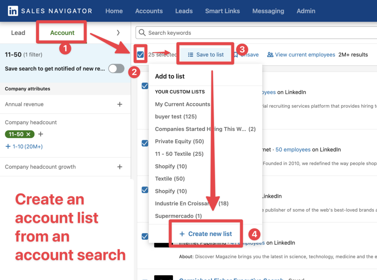Click the list icon in Save to list
This screenshot has width=377, height=280.
[x=190, y=55]
